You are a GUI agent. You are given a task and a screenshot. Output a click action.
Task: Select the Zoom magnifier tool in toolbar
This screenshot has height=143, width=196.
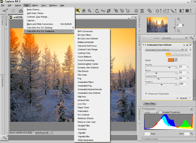pos(89,11)
